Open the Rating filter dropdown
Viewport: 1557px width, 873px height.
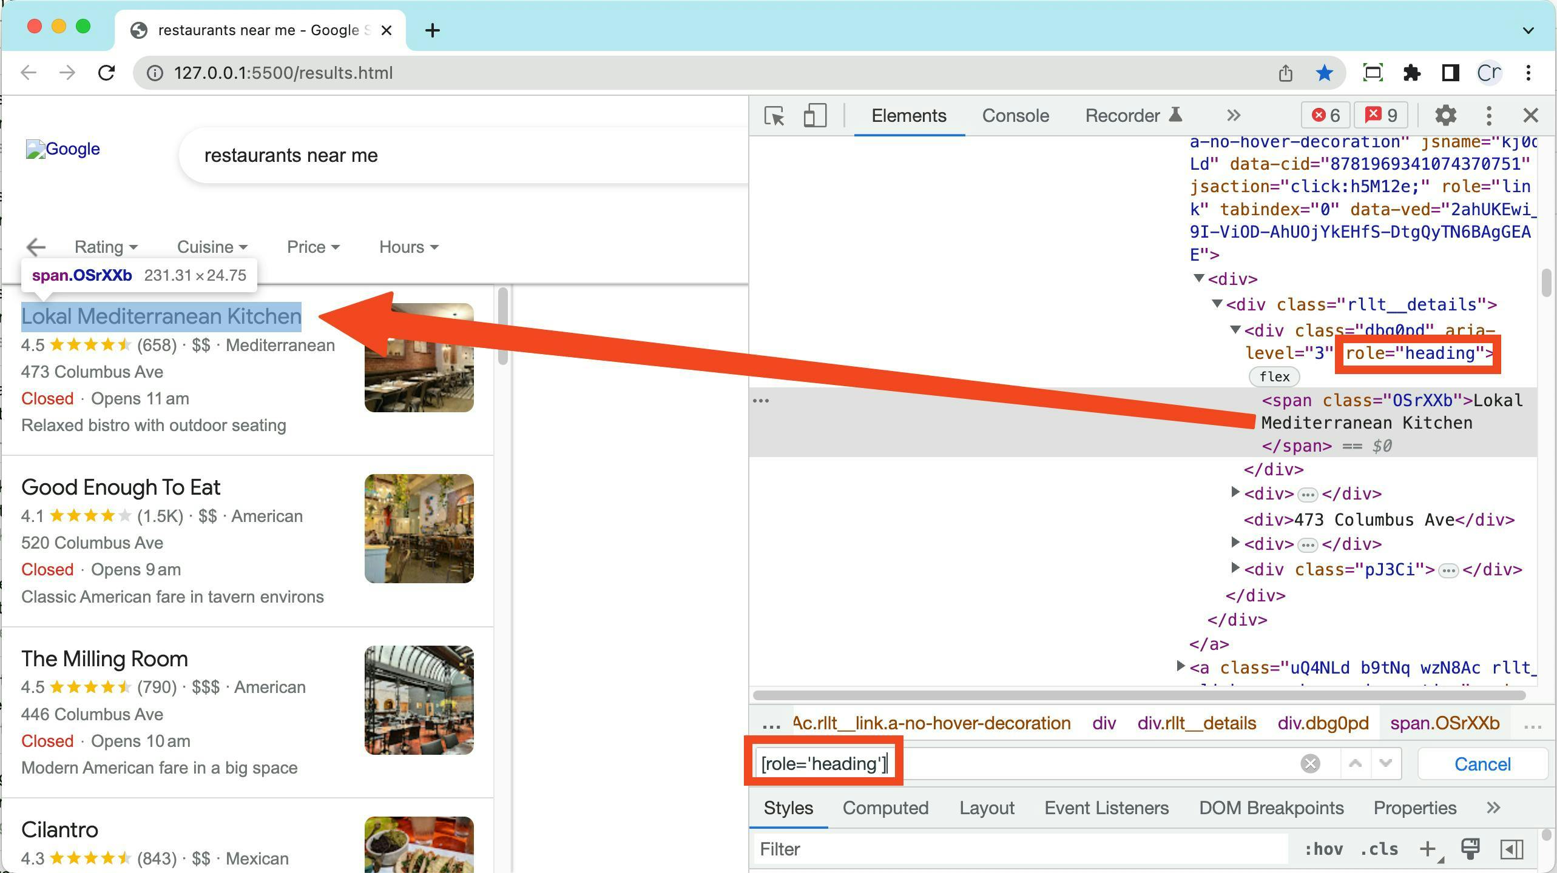[106, 247]
